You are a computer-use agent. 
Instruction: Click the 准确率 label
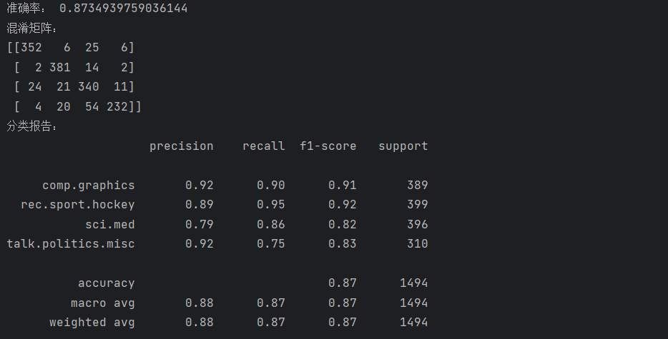click(24, 9)
